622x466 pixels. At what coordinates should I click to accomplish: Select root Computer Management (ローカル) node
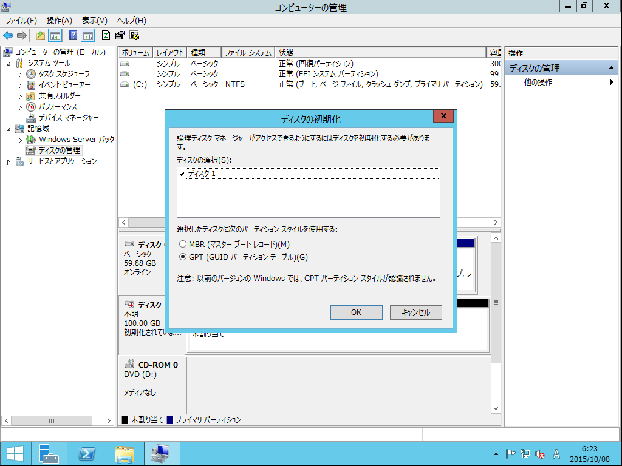pyautogui.click(x=60, y=52)
